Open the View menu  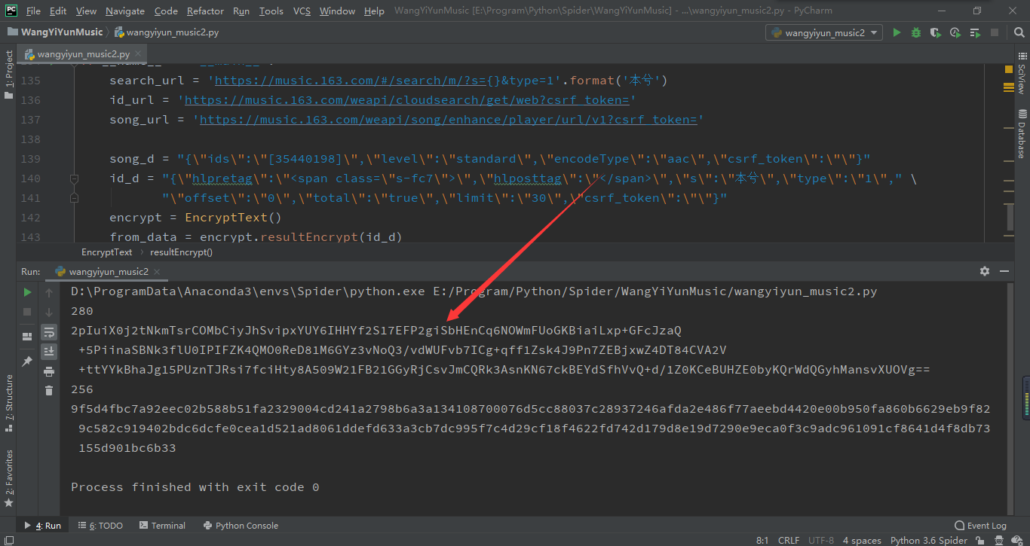[86, 11]
